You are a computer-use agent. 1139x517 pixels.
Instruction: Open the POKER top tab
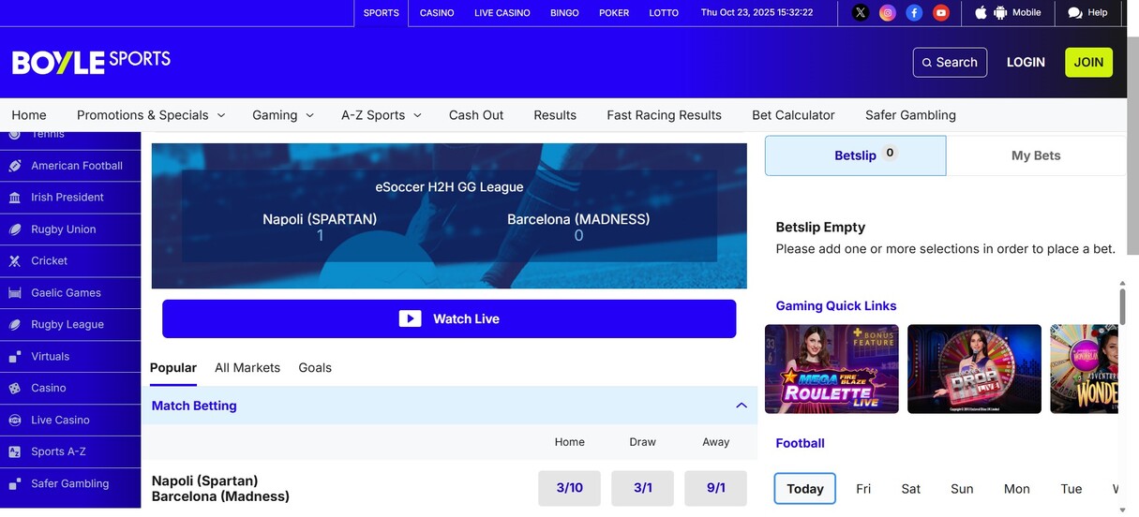pyautogui.click(x=614, y=13)
